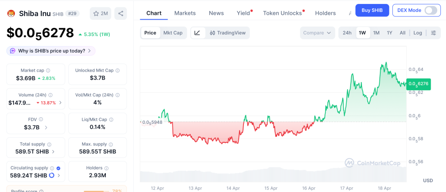This screenshot has width=446, height=192.
Task: Click the Shiba Inu coin logo
Action: coord(11,13)
